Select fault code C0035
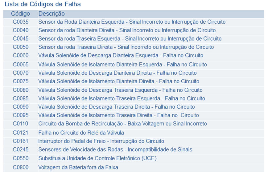This screenshot has width=268, height=175. [20, 22]
